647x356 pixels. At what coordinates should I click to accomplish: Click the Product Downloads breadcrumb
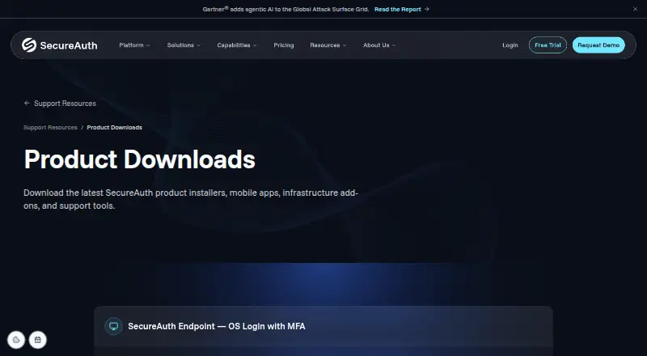114,127
